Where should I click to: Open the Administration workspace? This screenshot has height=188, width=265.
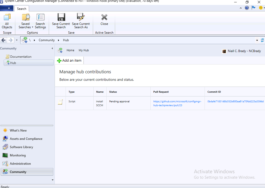[27, 164]
